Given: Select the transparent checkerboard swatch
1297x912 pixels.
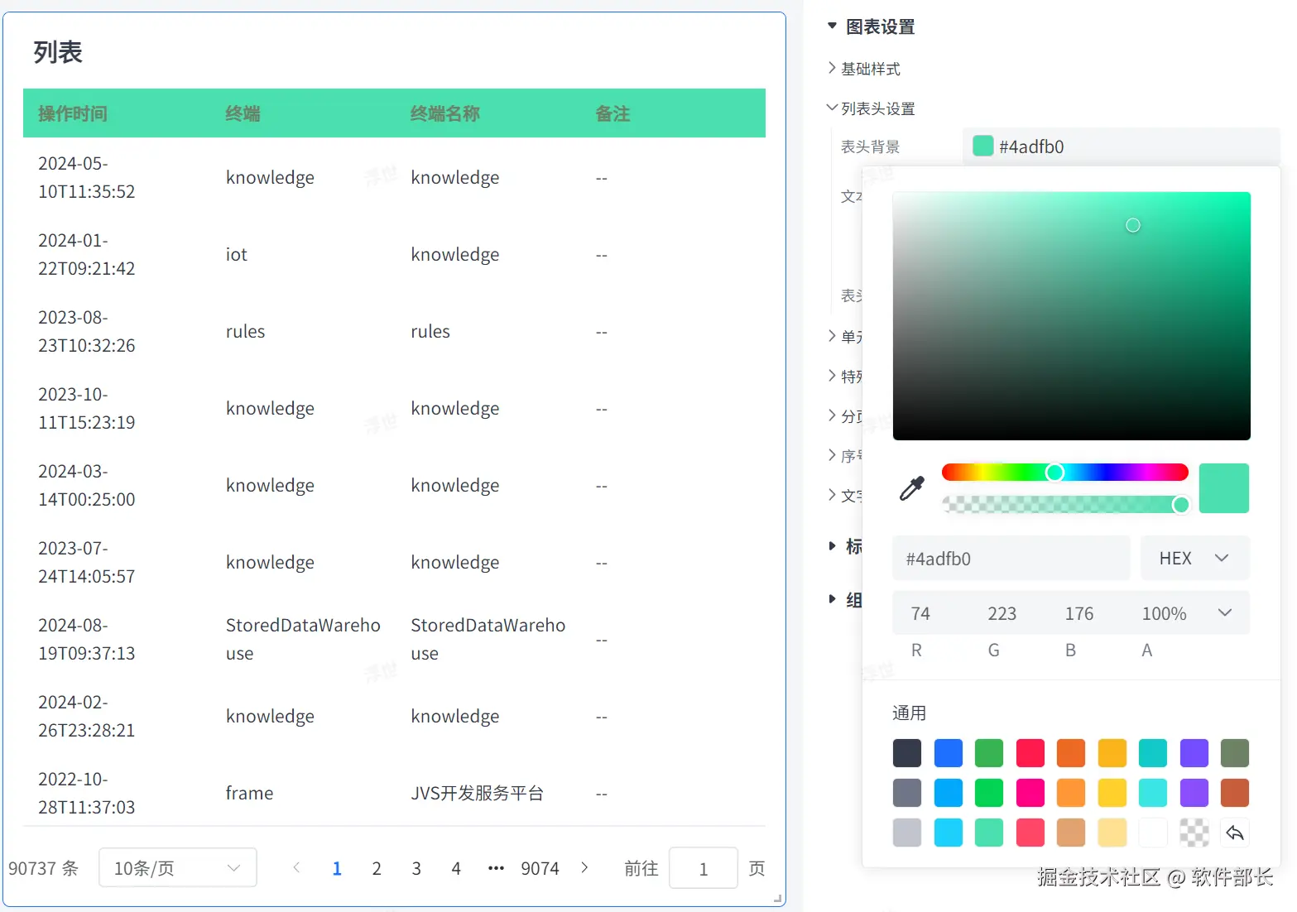Looking at the screenshot, I should 1194,833.
